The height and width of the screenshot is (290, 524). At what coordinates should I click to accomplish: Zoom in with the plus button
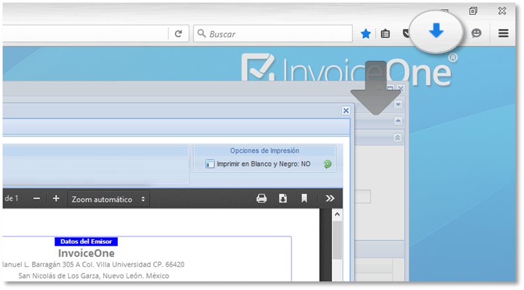pyautogui.click(x=56, y=199)
